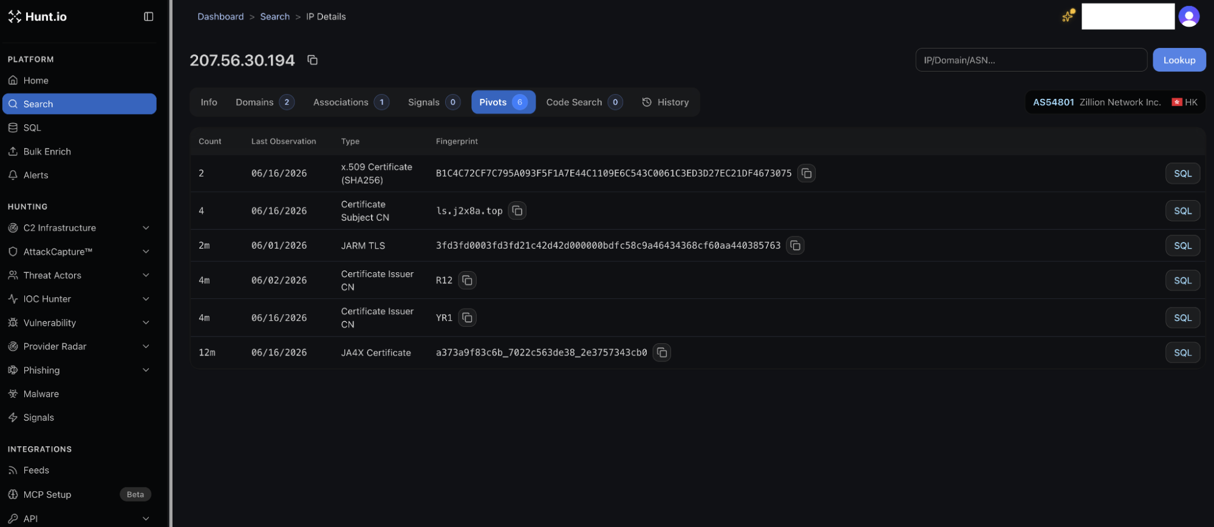
Task: Open SQL for the Certificate Subject CN row
Action: (x=1182, y=210)
